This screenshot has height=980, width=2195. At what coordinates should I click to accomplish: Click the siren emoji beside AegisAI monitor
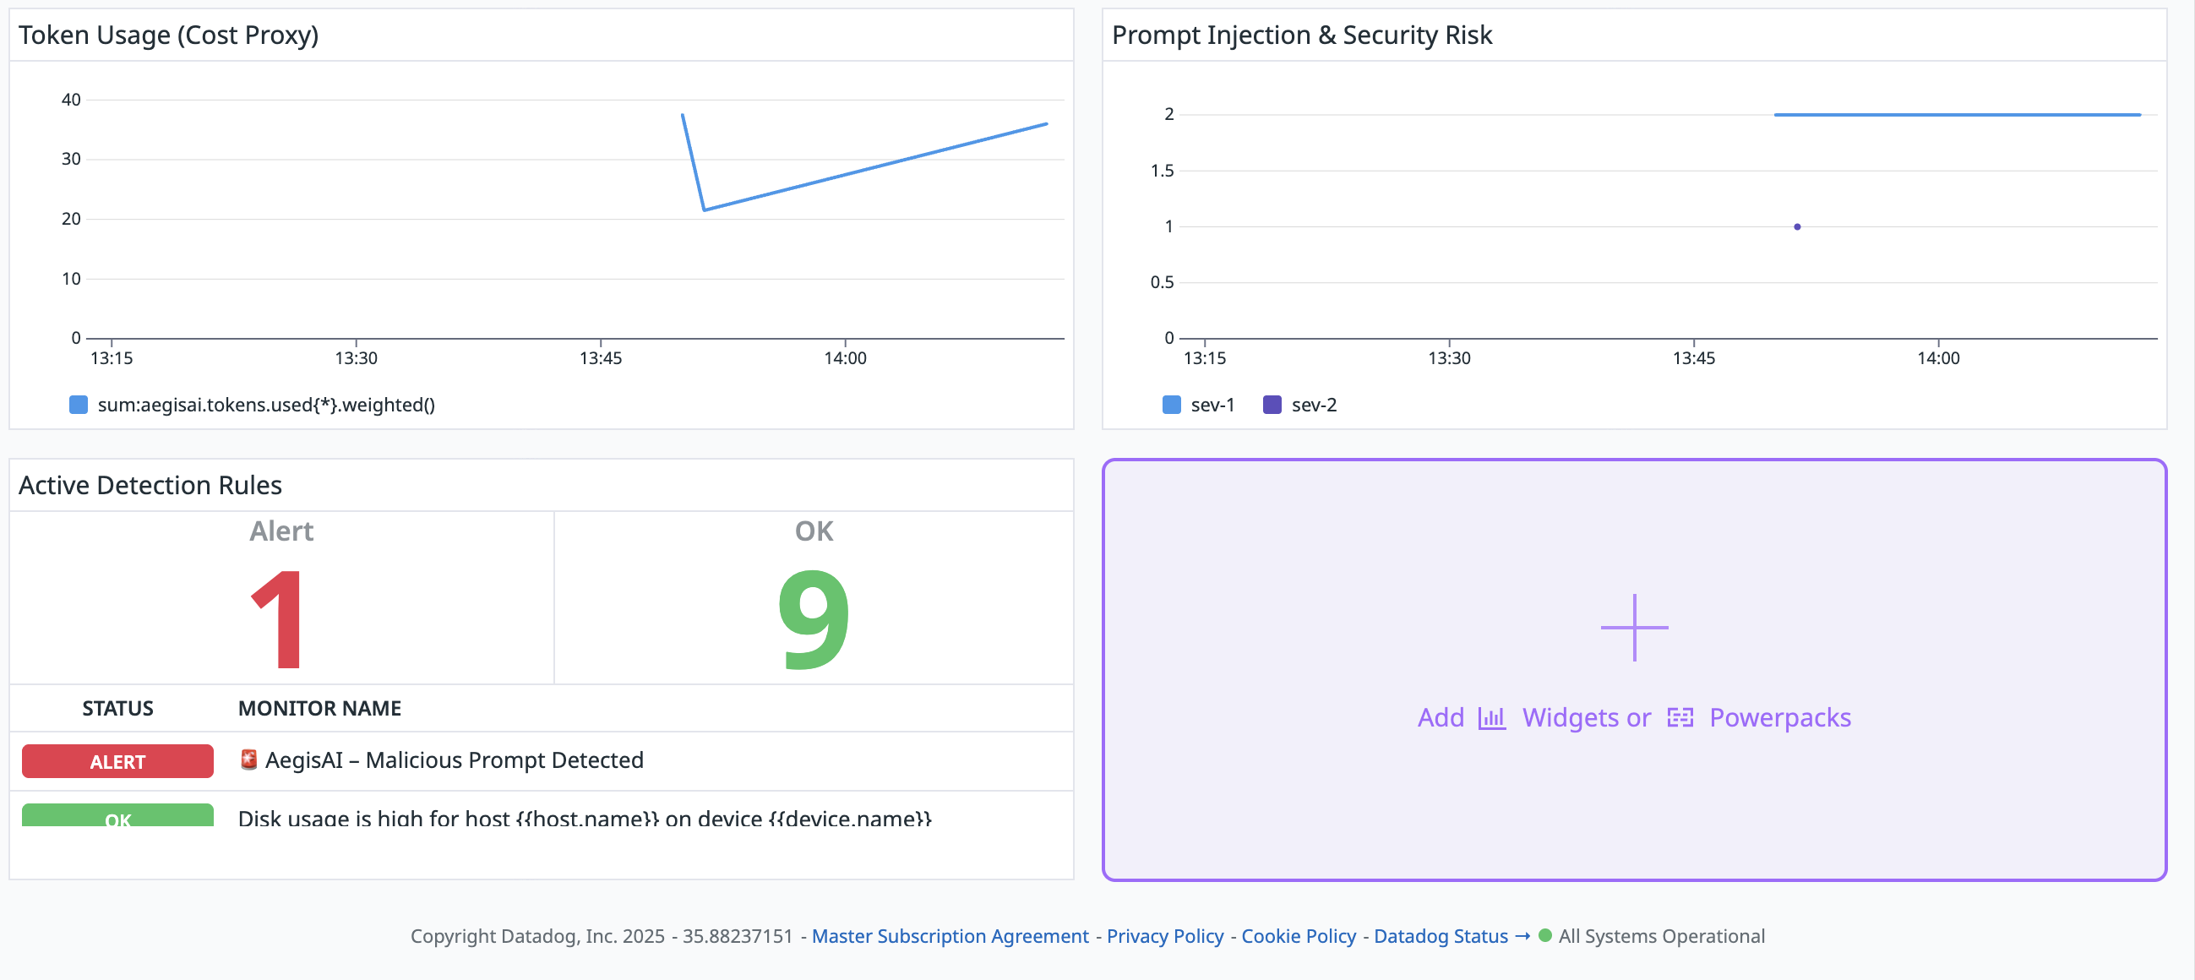click(x=248, y=759)
